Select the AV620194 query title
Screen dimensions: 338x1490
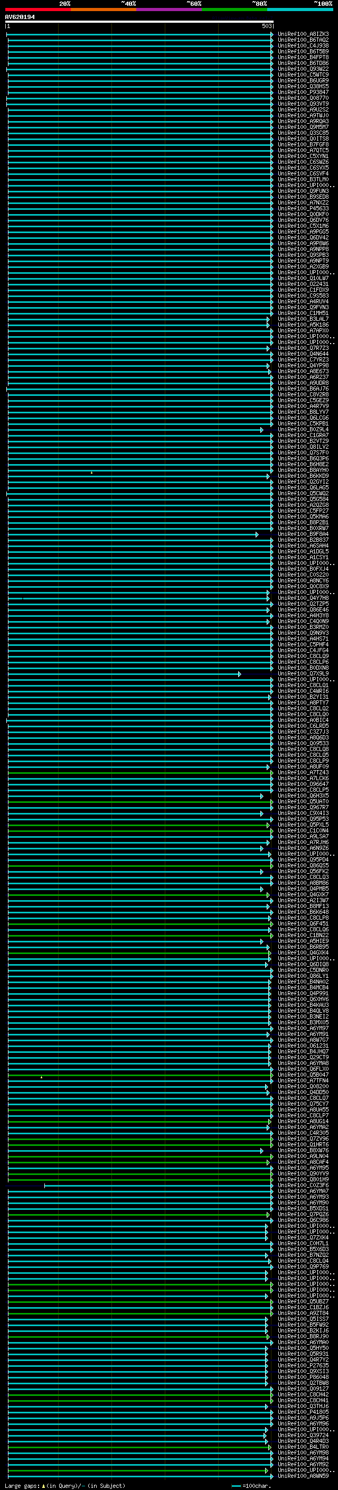(x=20, y=17)
